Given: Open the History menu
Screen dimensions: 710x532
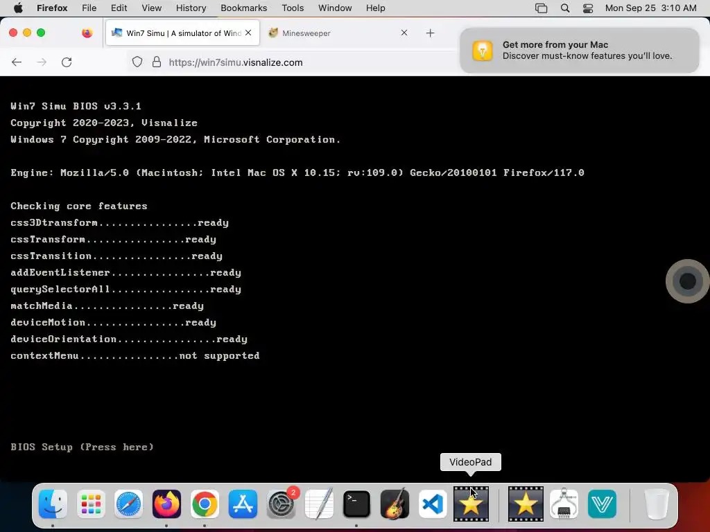Looking at the screenshot, I should click(x=191, y=8).
